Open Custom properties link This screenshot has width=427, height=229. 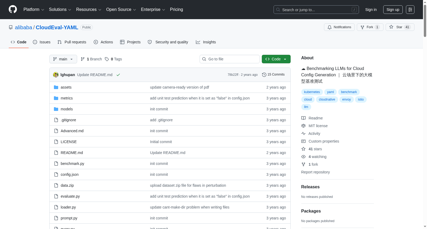320,141
